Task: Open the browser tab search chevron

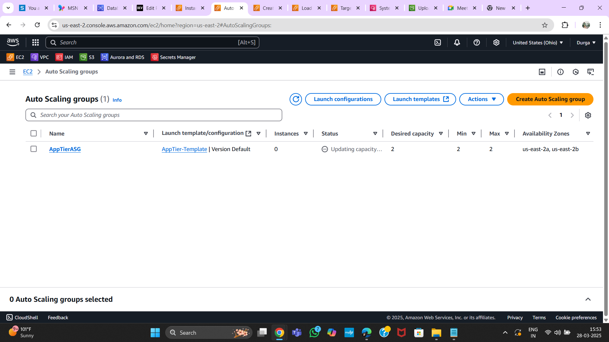Action: coord(8,8)
